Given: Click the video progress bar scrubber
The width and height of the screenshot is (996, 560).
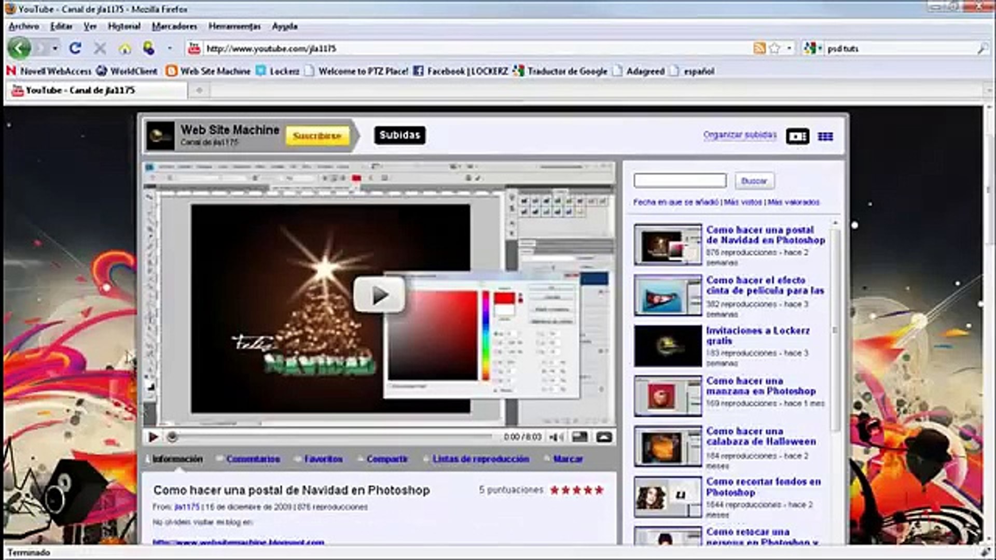Looking at the screenshot, I should (172, 437).
